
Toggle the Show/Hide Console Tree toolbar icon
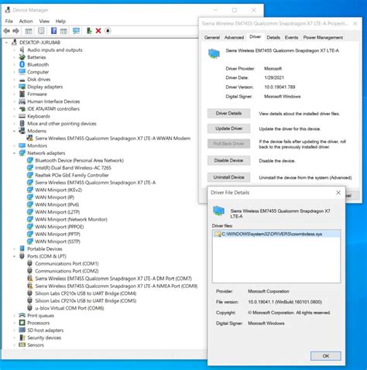tap(29, 31)
